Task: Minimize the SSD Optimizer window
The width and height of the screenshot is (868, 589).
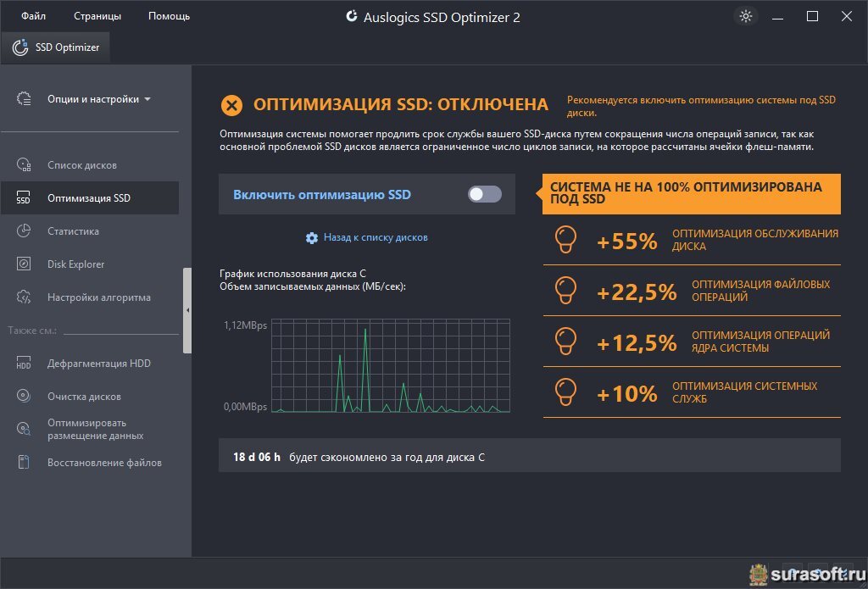Action: (778, 17)
